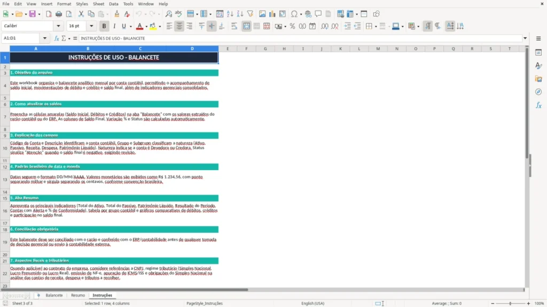547x307 pixels.
Task: Click the Sort Ascending icon
Action: pyautogui.click(x=230, y=14)
